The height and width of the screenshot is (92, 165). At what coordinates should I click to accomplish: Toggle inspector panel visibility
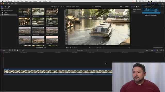coord(156,4)
